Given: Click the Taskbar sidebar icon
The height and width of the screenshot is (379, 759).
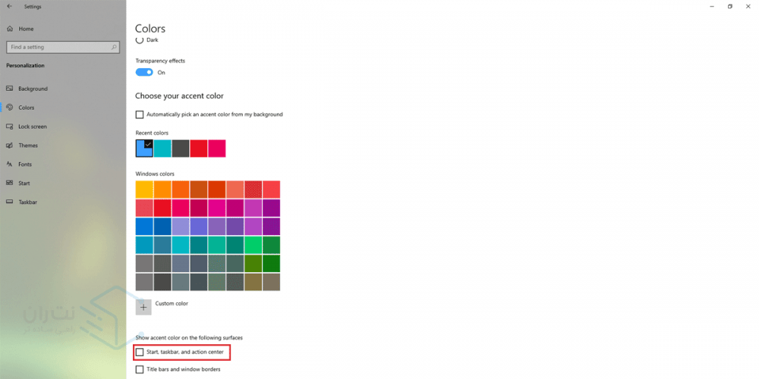Looking at the screenshot, I should click(x=9, y=202).
